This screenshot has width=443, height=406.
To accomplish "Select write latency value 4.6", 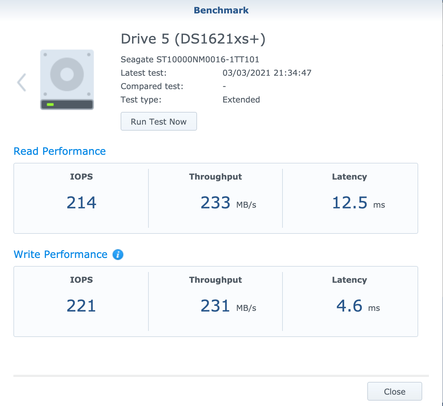I will coord(350,306).
